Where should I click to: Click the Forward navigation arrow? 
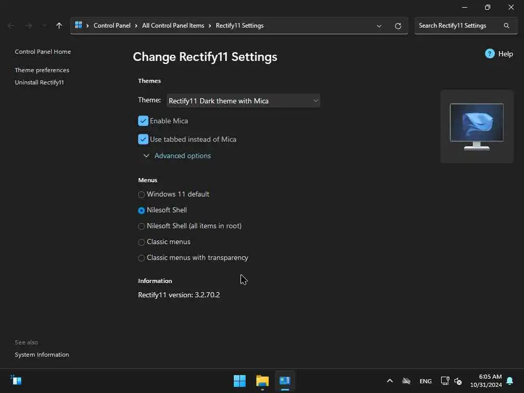[x=29, y=26]
